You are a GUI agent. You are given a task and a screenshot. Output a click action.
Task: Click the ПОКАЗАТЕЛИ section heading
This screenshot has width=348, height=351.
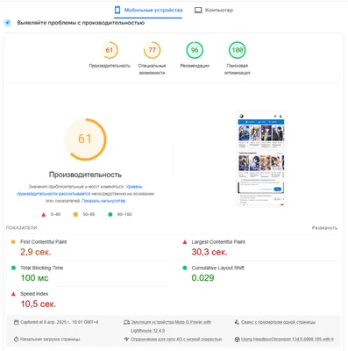coord(22,228)
